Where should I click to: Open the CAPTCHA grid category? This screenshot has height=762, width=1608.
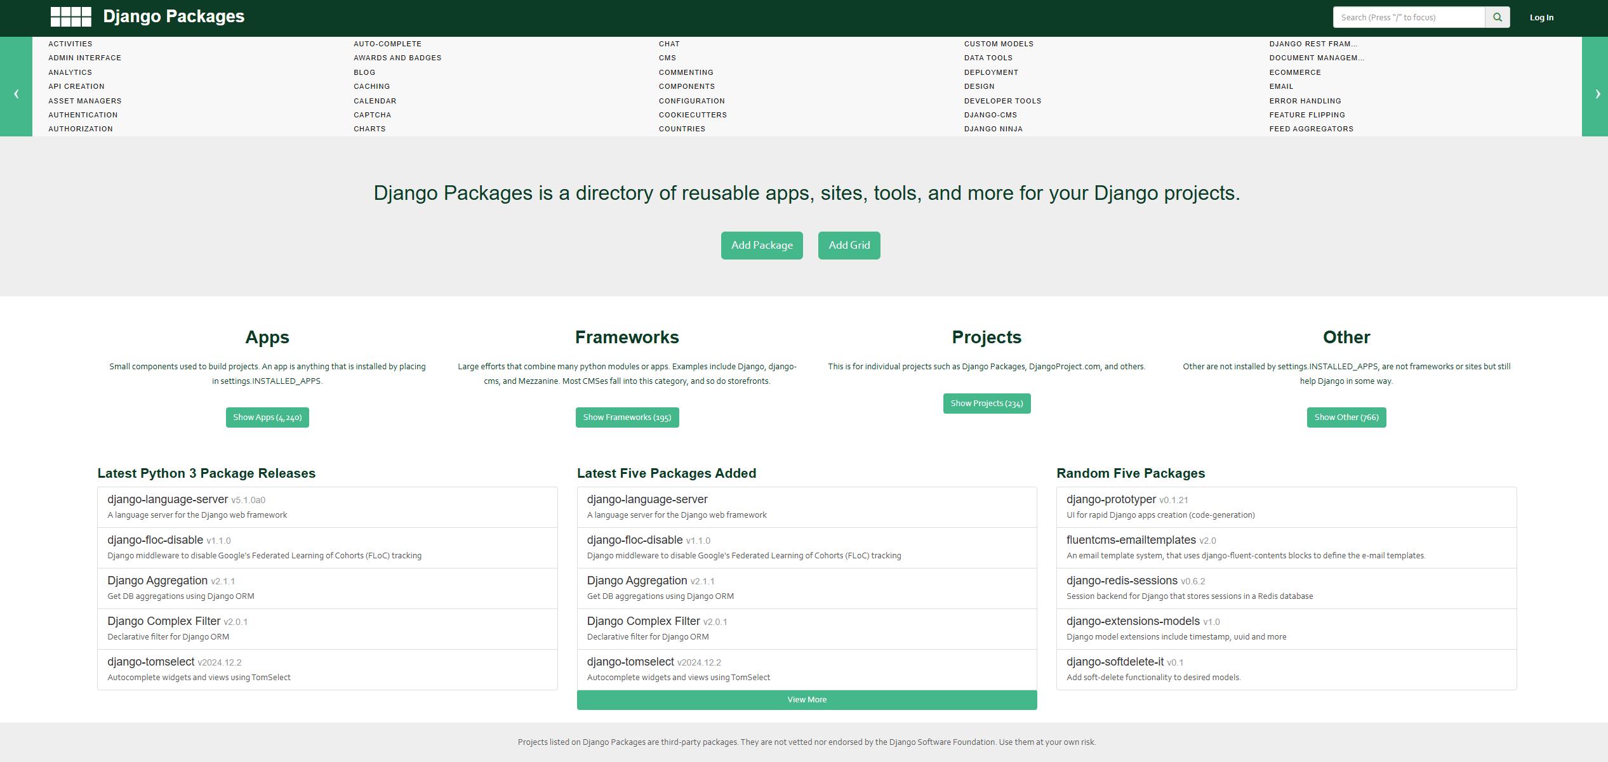373,115
